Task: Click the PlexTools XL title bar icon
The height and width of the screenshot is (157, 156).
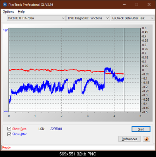Action: coord(5,5)
